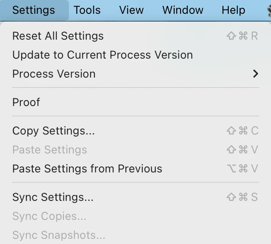Click the Option-Command-V shortcut hint
271x244 pixels.
242,169
